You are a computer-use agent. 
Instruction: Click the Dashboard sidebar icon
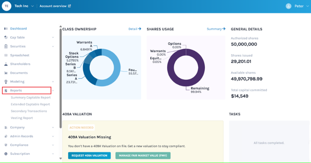click(6, 28)
